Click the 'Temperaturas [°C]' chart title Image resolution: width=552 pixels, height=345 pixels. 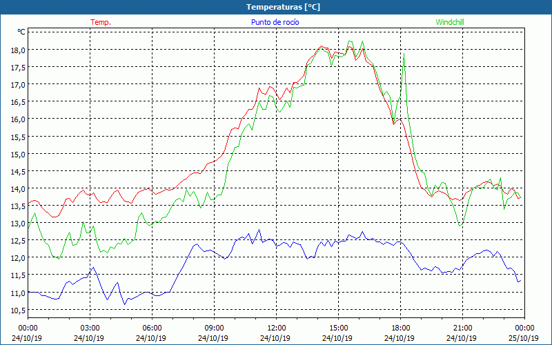[x=283, y=7]
